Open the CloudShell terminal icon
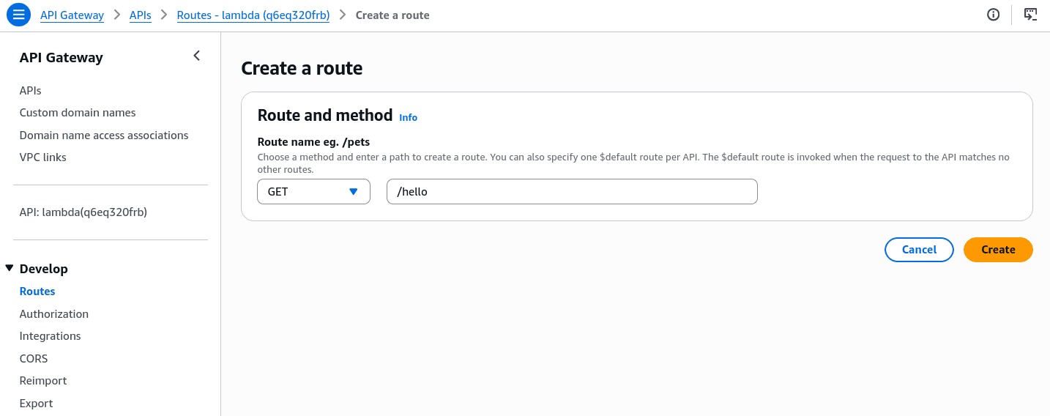This screenshot has width=1050, height=416. [1030, 15]
